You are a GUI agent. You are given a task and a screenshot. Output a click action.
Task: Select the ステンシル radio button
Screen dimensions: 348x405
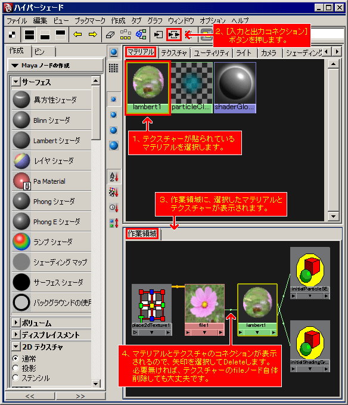click(x=15, y=378)
